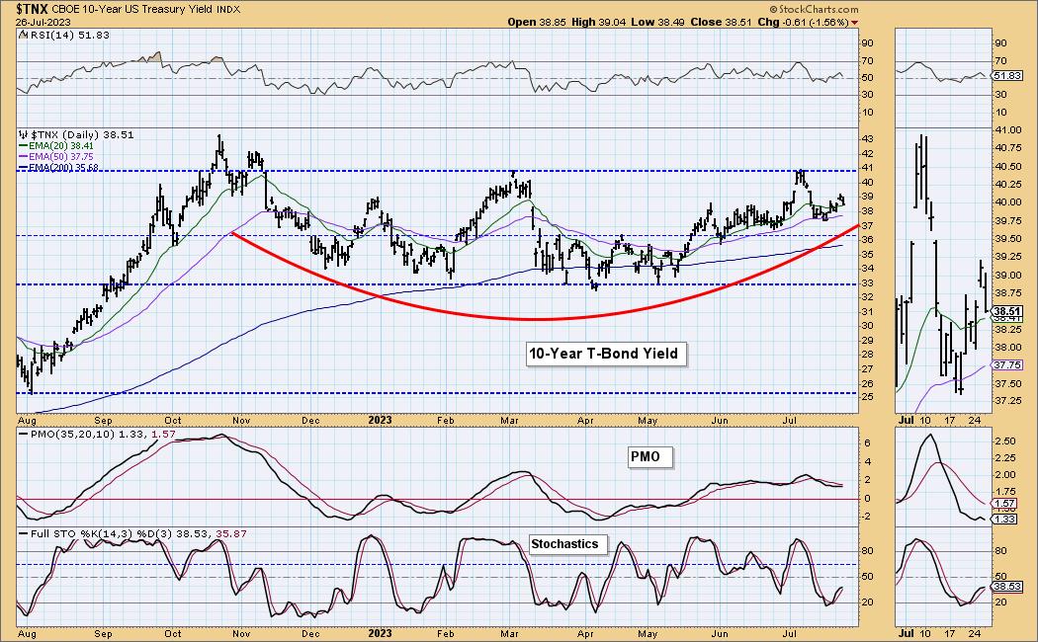Click the Close 38.51 header value
Image resolution: width=1038 pixels, height=642 pixels.
(721, 22)
